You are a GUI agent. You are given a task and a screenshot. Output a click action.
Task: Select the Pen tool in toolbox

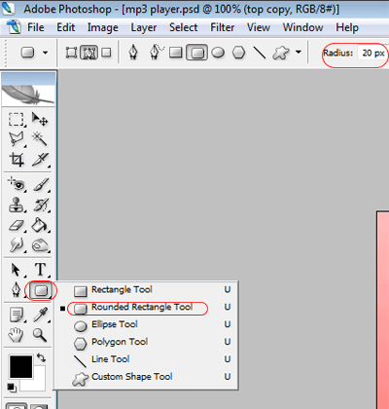(16, 290)
